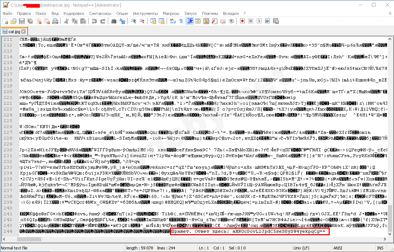Click 'ANSI' encoding in status bar
This screenshot has height=252, width=394.
338,248
